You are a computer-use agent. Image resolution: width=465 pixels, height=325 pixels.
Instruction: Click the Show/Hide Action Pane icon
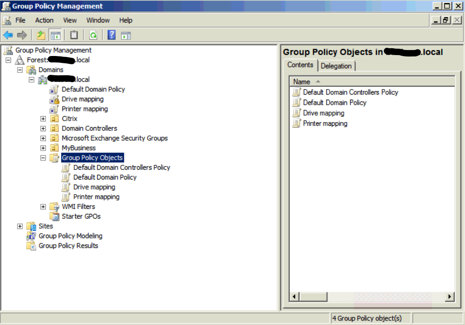click(x=126, y=35)
